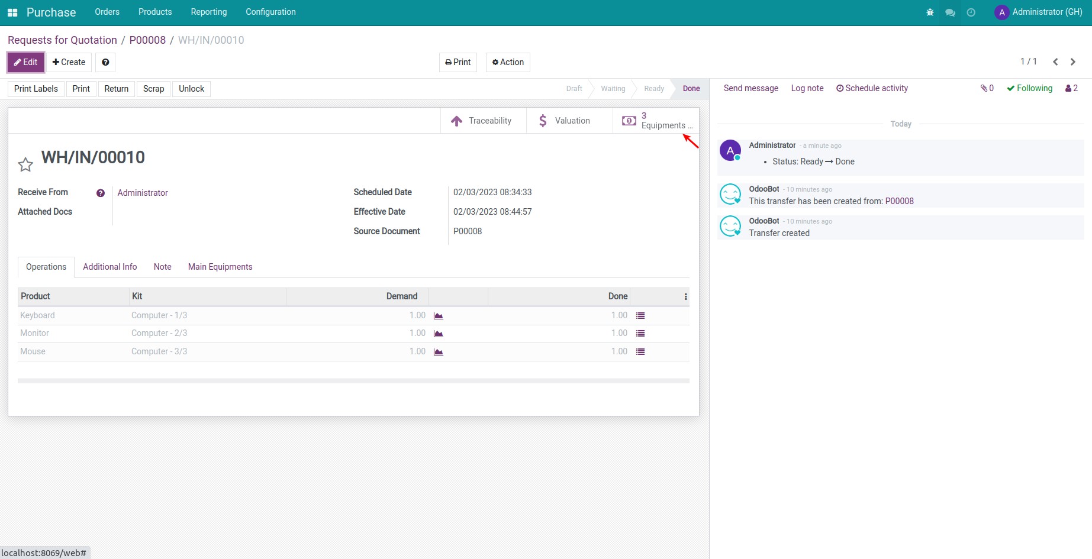The width and height of the screenshot is (1092, 559).
Task: Open detailed operations list icon for Monitor
Action: coord(640,334)
